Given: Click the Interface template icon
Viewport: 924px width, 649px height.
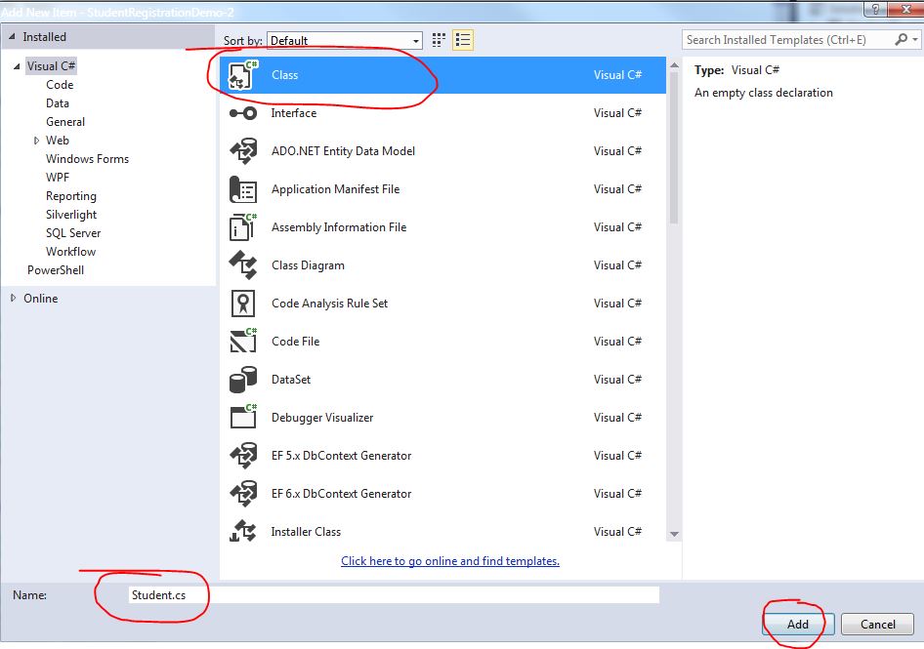Looking at the screenshot, I should [x=242, y=113].
